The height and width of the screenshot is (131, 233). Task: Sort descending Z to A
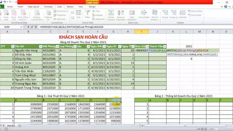[73, 18]
